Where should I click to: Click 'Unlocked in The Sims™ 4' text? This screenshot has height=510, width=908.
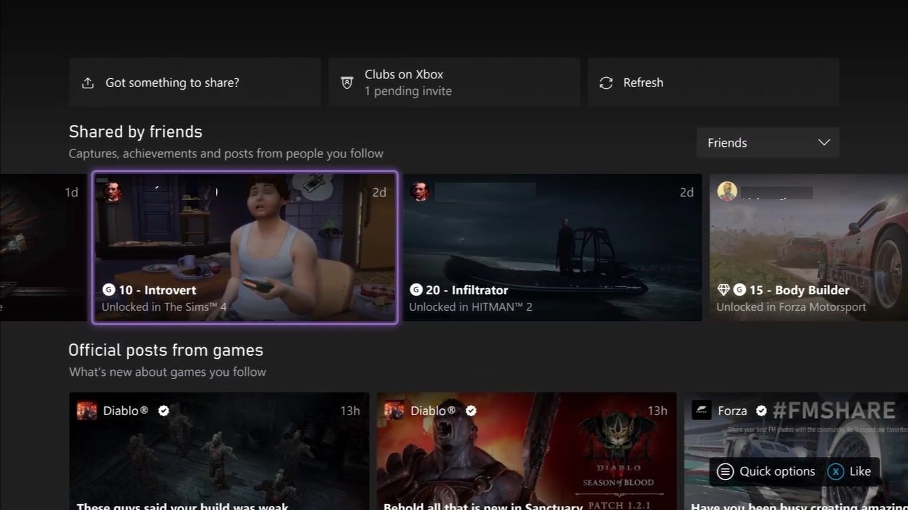(x=164, y=307)
